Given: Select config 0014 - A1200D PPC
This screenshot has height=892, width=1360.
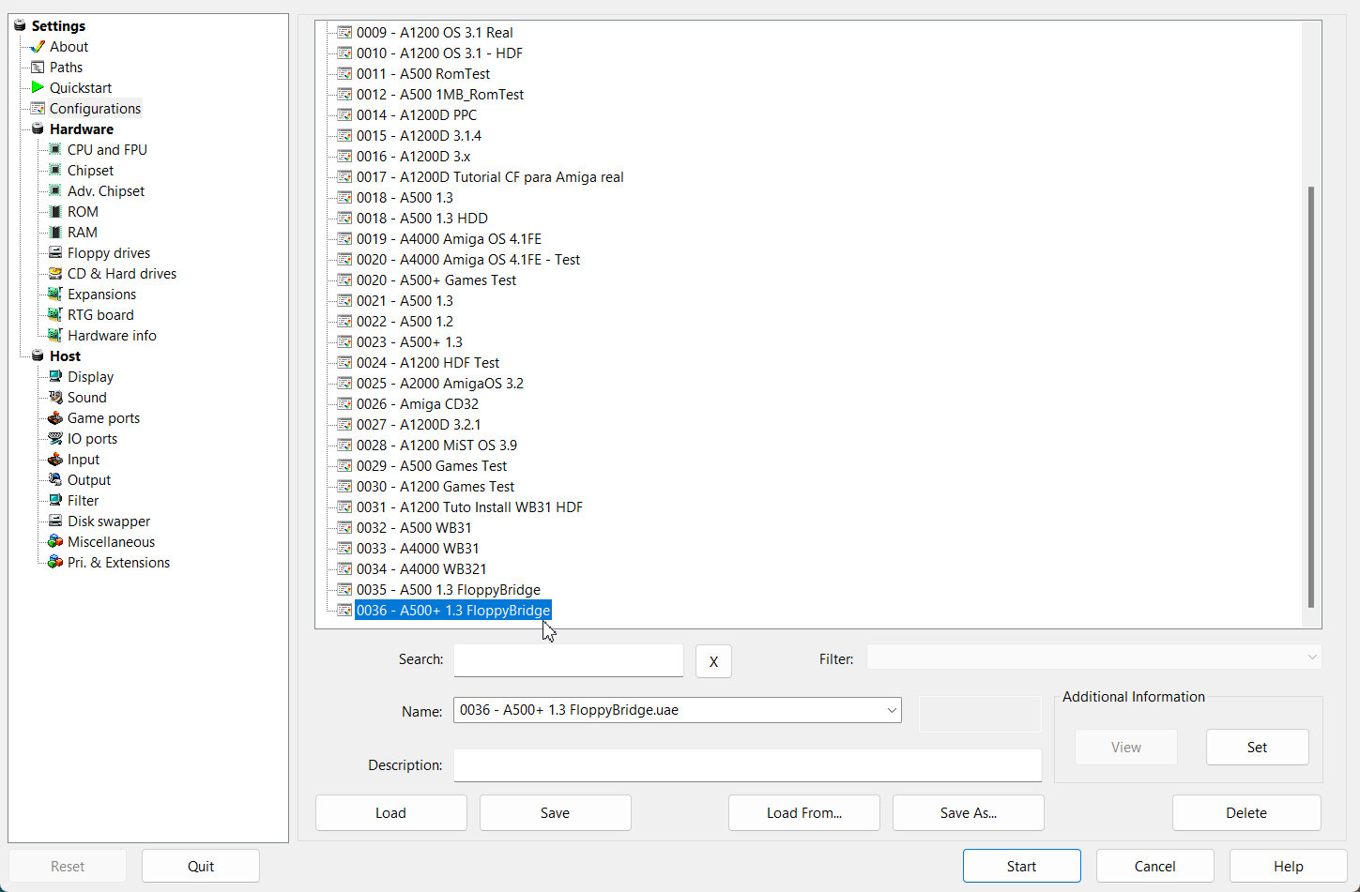Looking at the screenshot, I should point(417,115).
